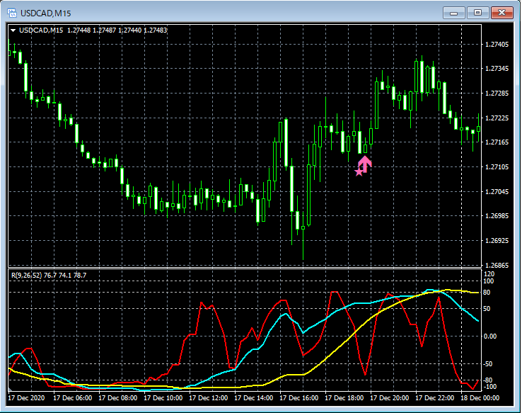Image resolution: width=522 pixels, height=413 pixels.
Task: Click the chart window icon in title bar
Action: tap(12, 13)
